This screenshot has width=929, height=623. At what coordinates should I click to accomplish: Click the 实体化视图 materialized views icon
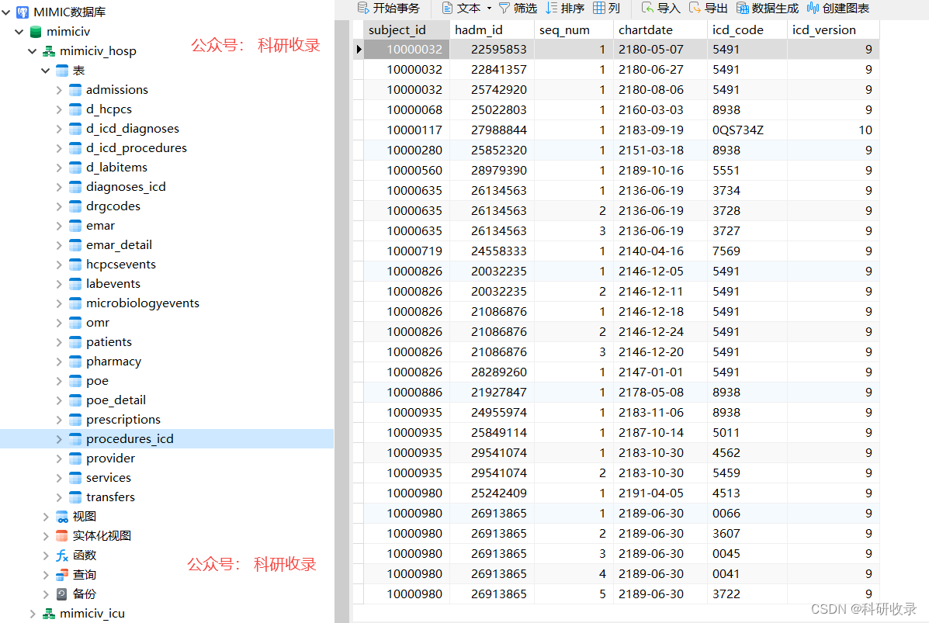(61, 536)
